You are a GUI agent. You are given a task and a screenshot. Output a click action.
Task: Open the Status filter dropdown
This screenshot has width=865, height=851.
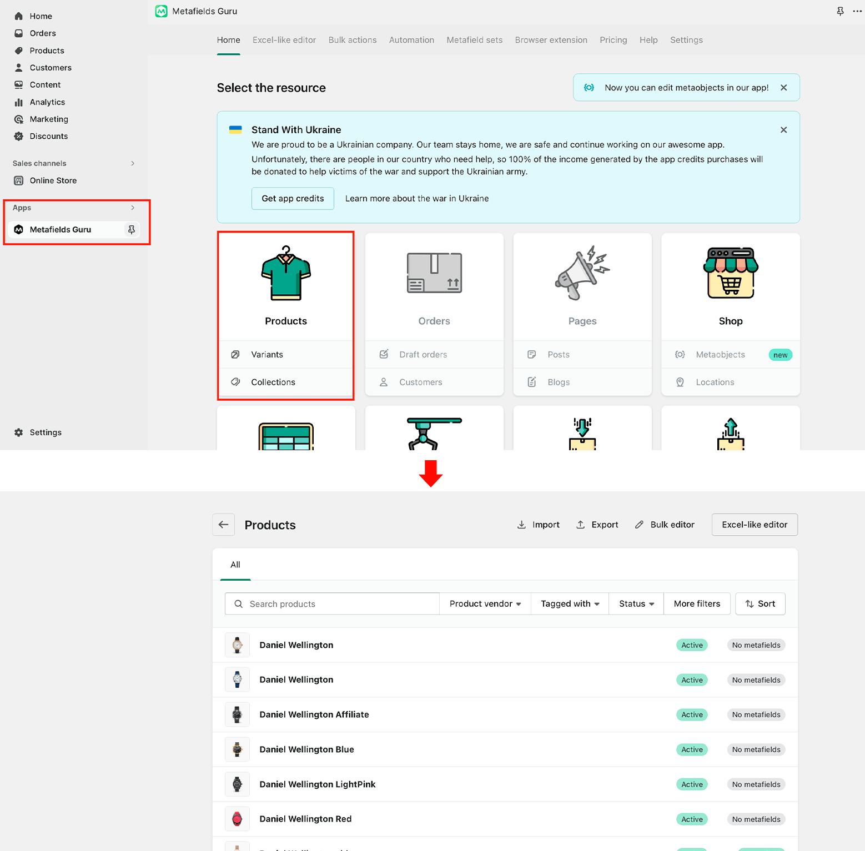click(x=636, y=603)
